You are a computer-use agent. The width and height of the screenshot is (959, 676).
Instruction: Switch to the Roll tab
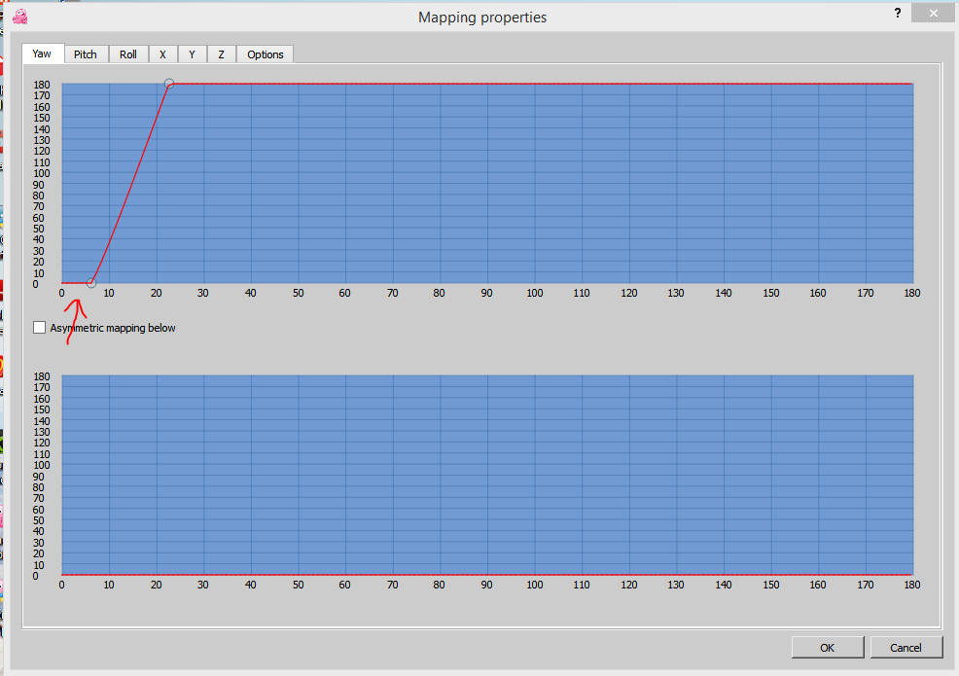(128, 54)
